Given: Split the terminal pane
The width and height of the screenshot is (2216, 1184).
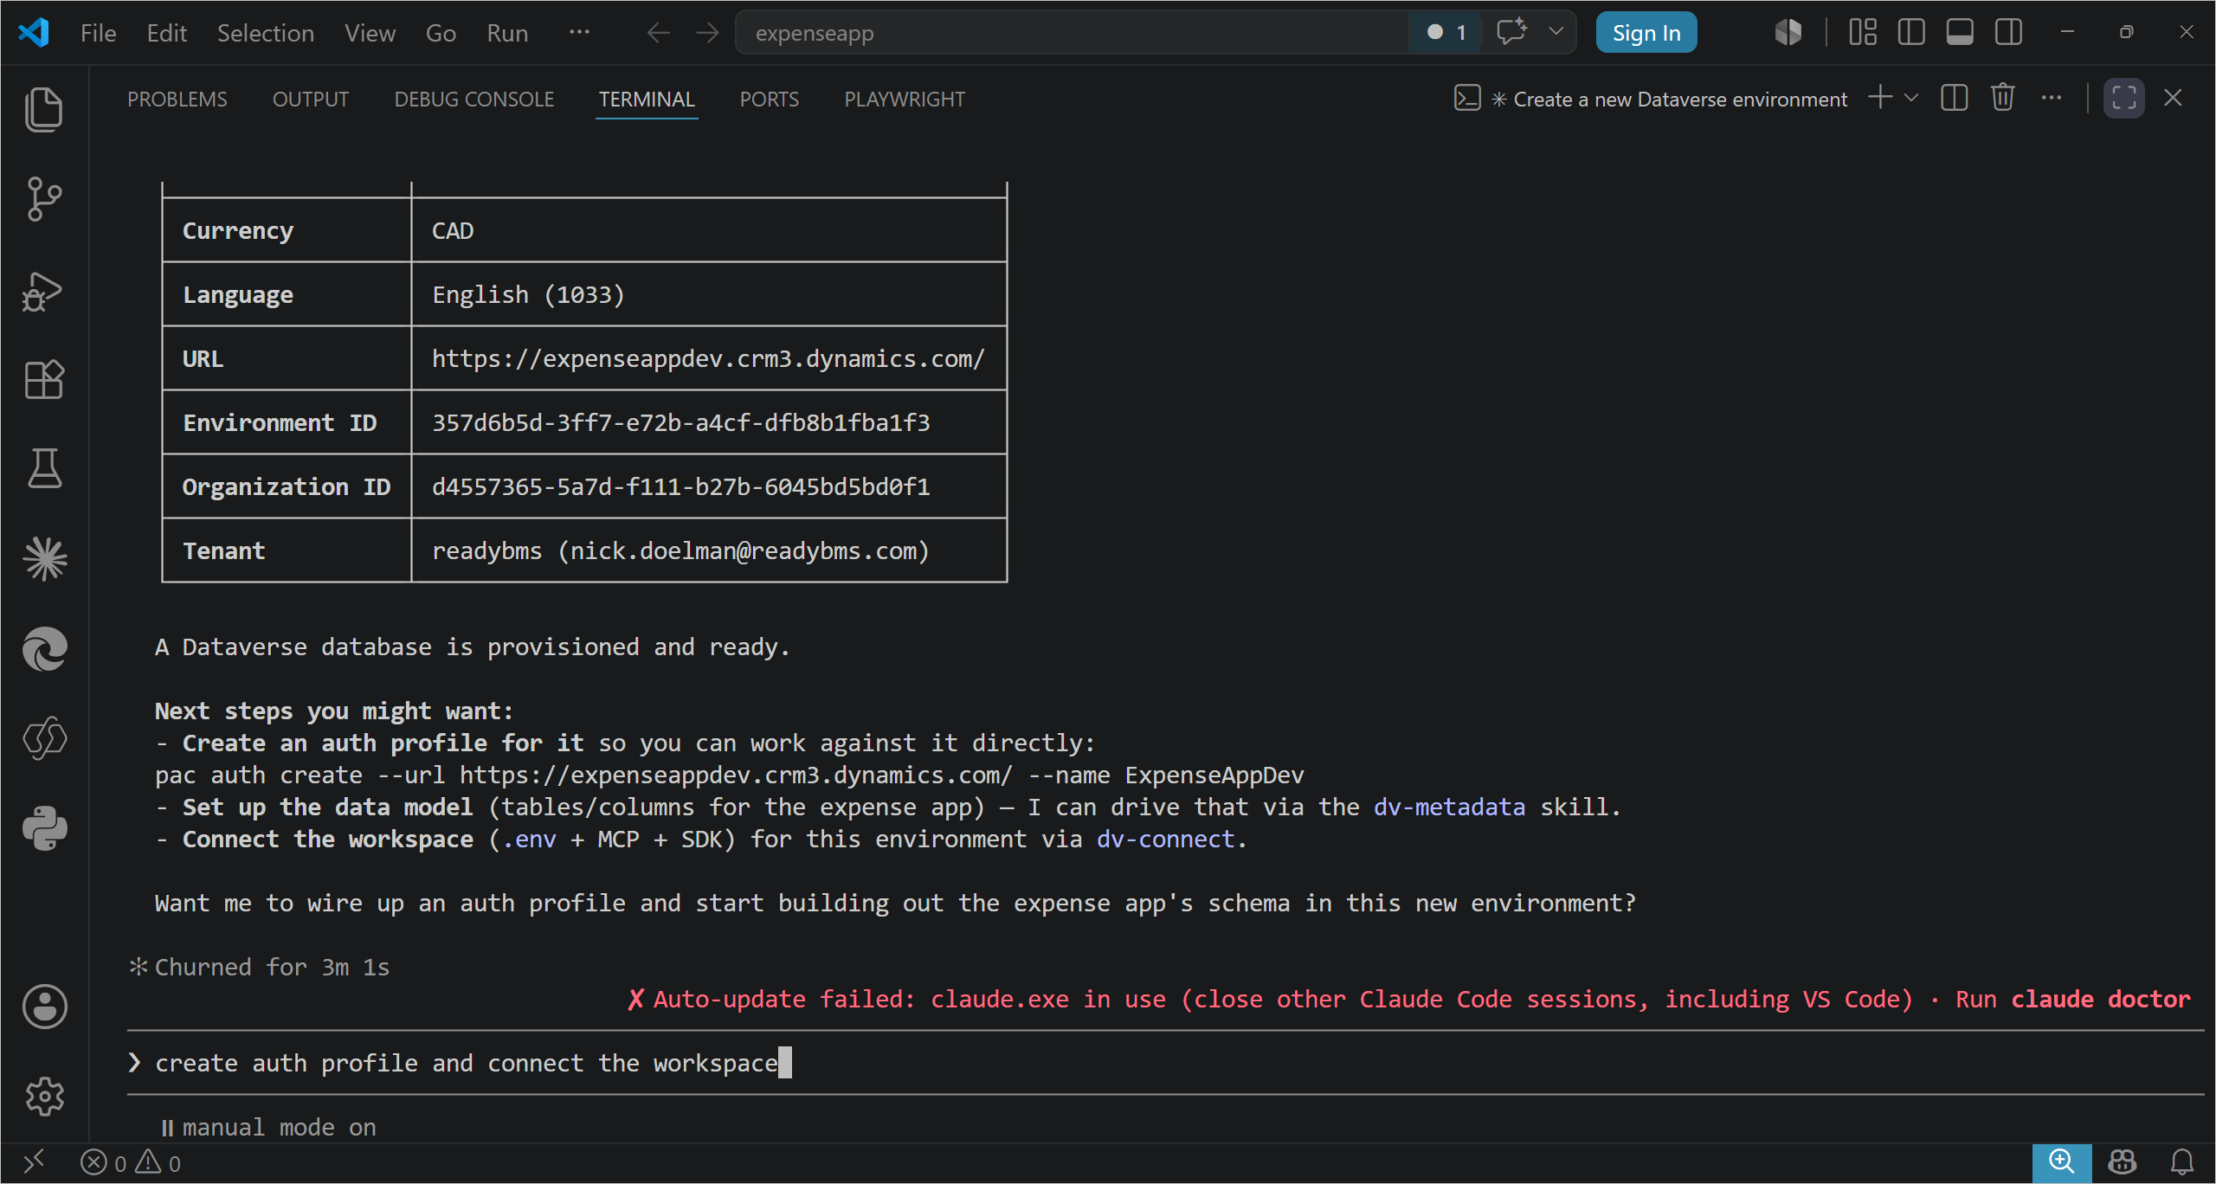Looking at the screenshot, I should click(x=1954, y=98).
